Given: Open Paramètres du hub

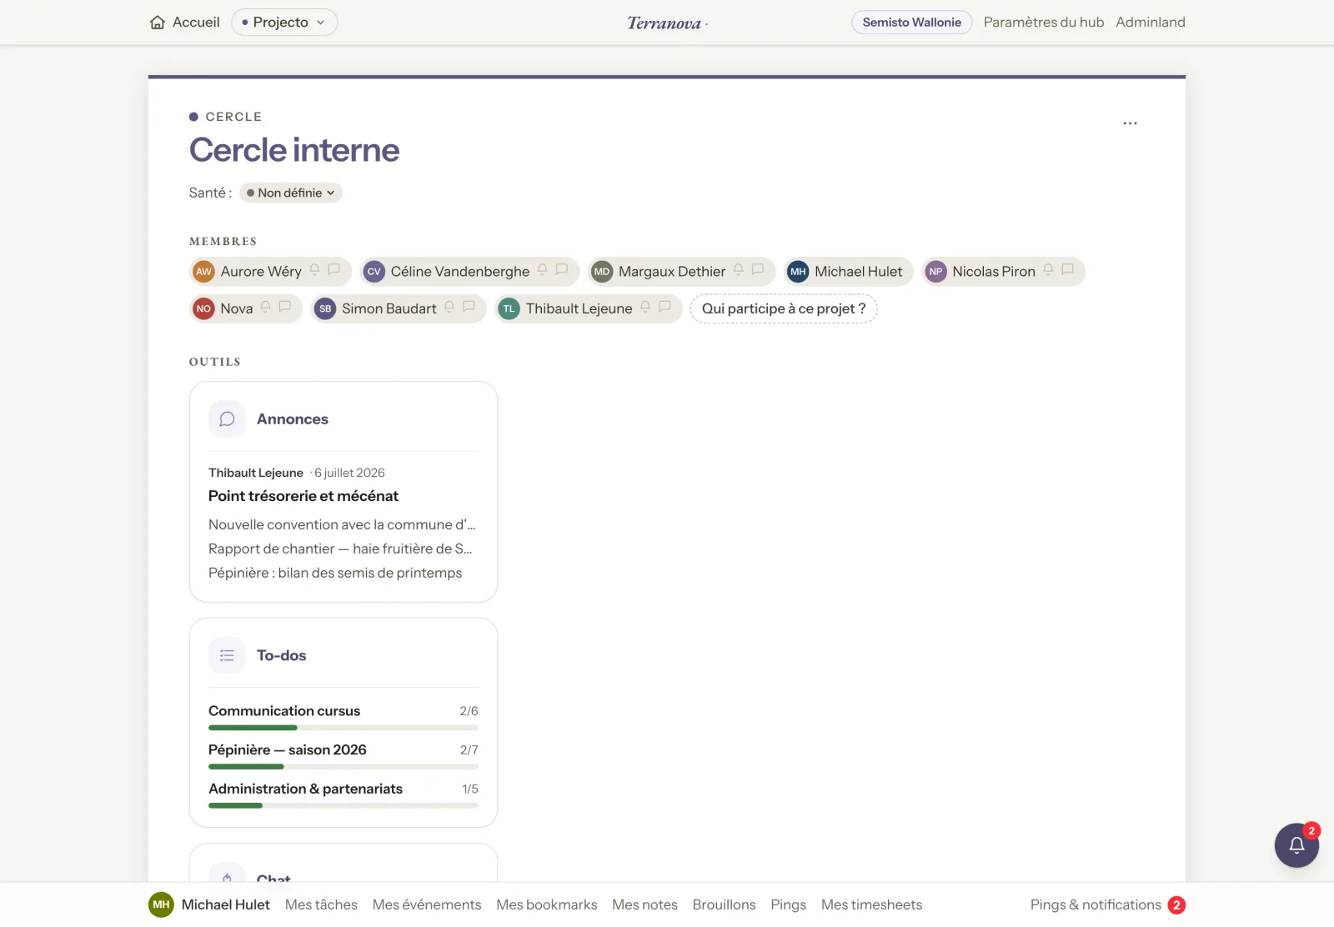Looking at the screenshot, I should [1043, 23].
